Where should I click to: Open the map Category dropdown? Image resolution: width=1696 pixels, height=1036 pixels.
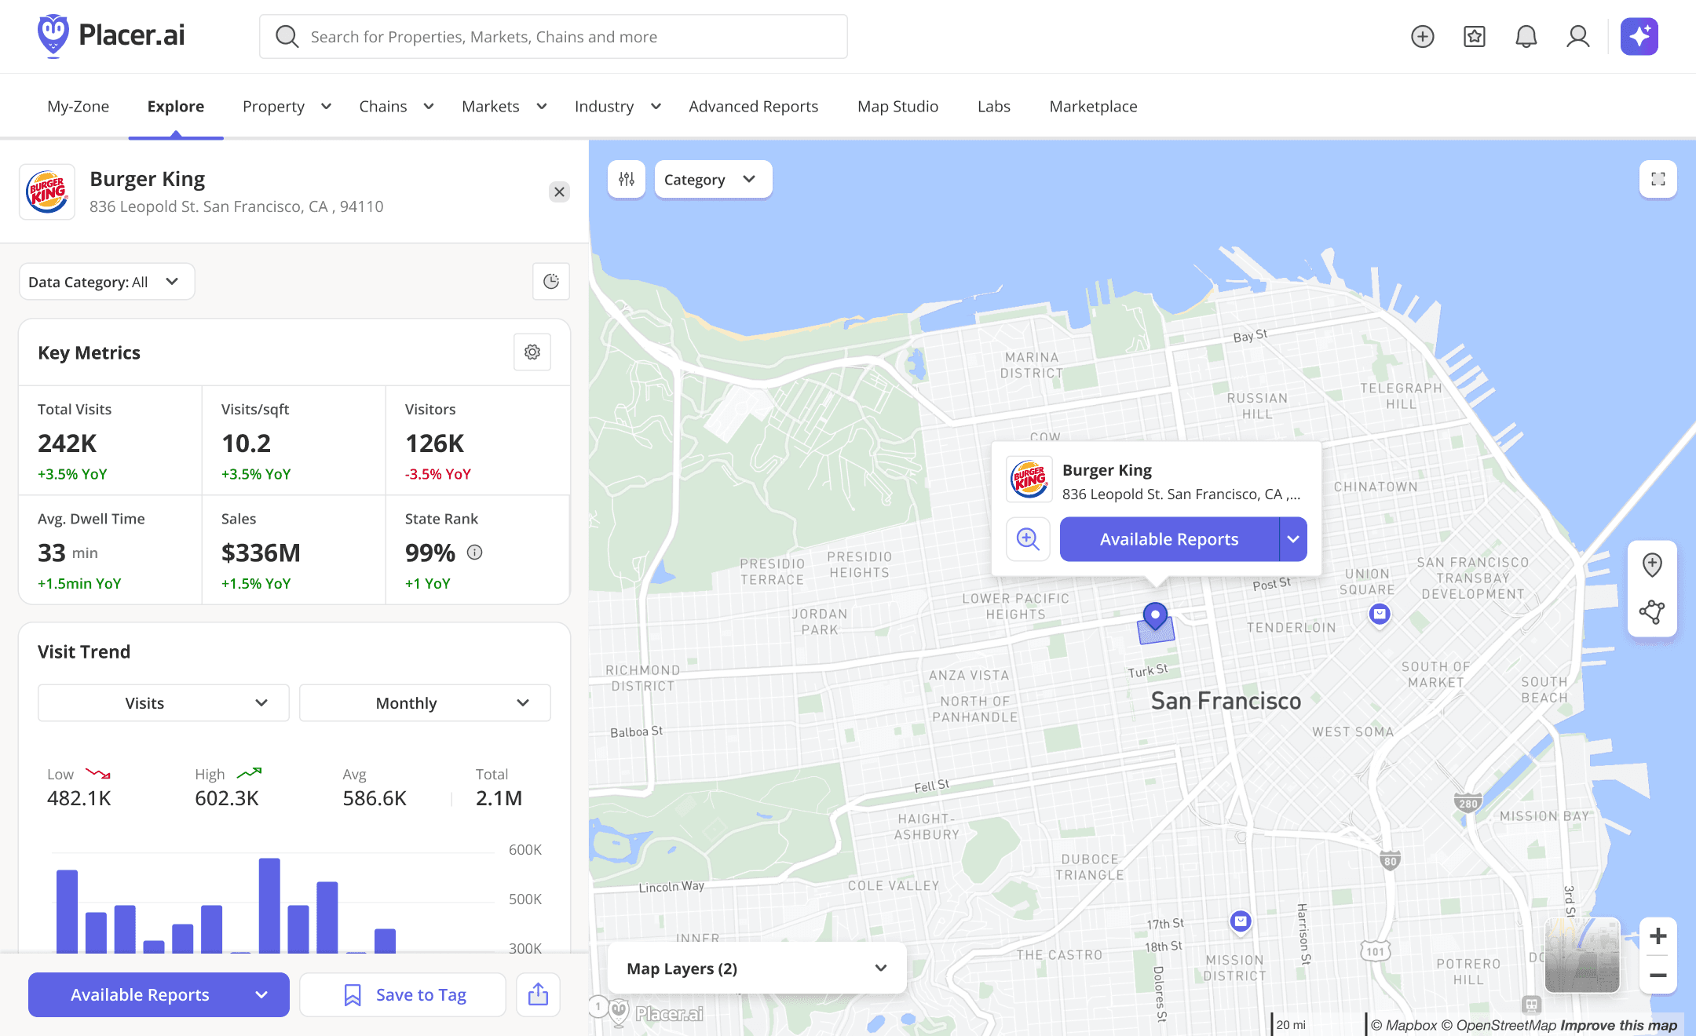tap(713, 179)
